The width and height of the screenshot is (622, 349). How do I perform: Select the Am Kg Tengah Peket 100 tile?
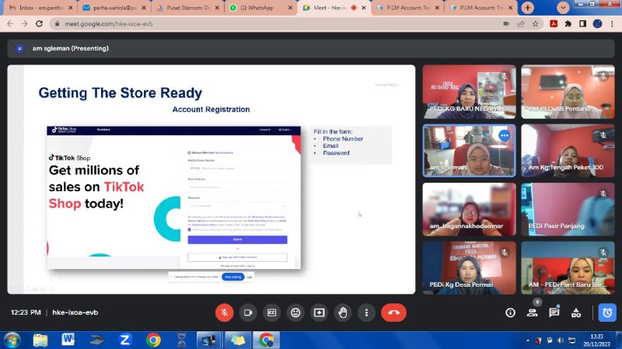pos(568,151)
